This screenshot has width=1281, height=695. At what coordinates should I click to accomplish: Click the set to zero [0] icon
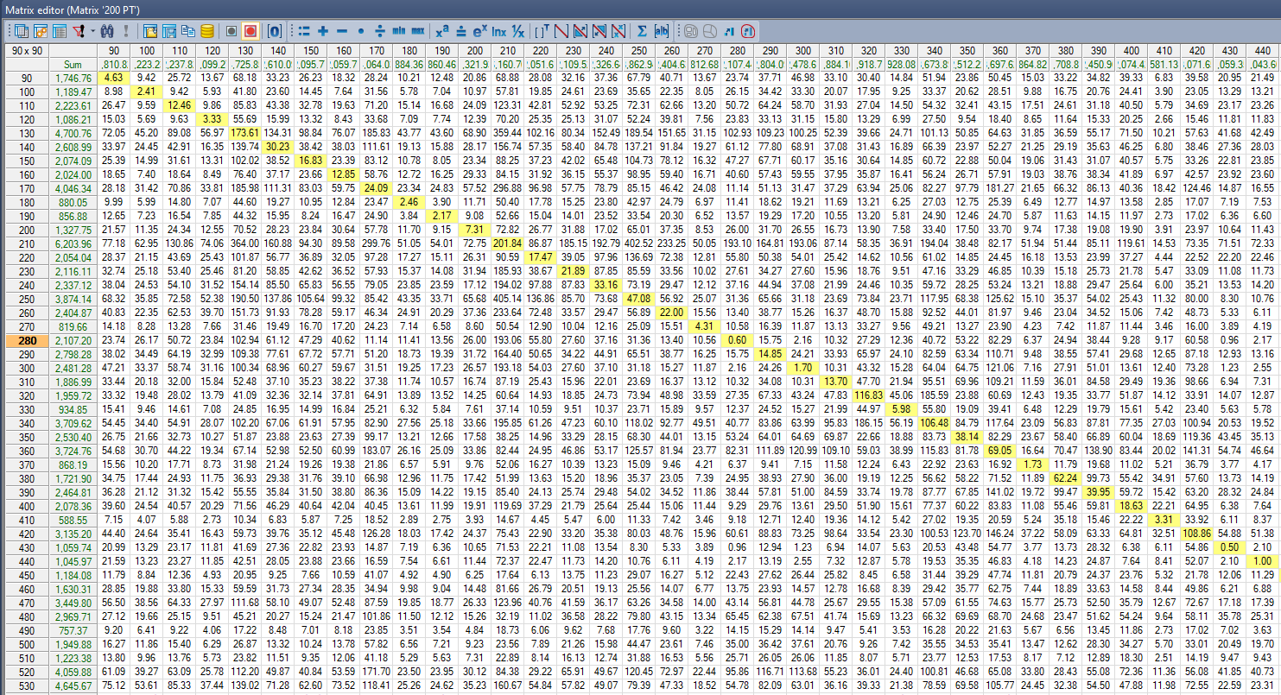(274, 31)
